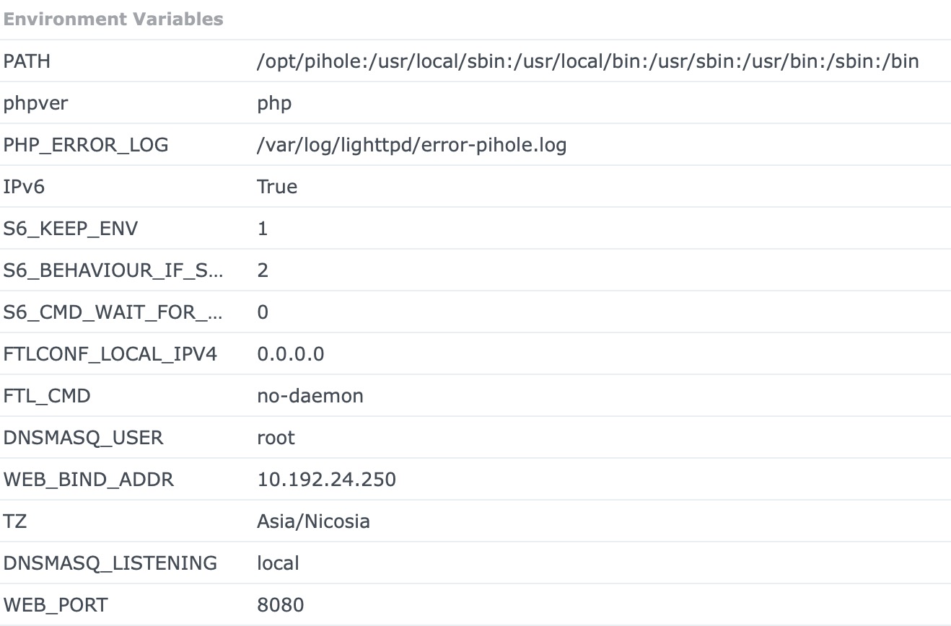Click the 0.0.0.0 address value
Viewport: 951px width, 626px height.
291,354
